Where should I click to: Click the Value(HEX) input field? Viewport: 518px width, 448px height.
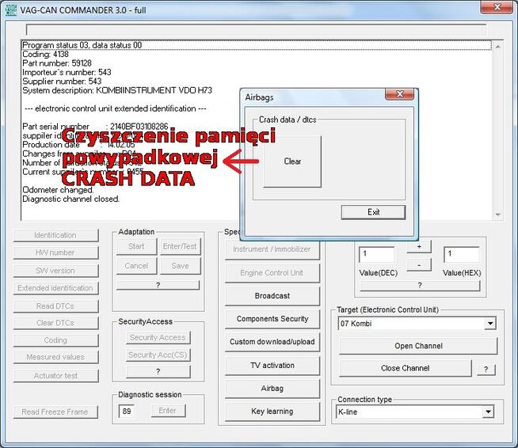pyautogui.click(x=460, y=255)
